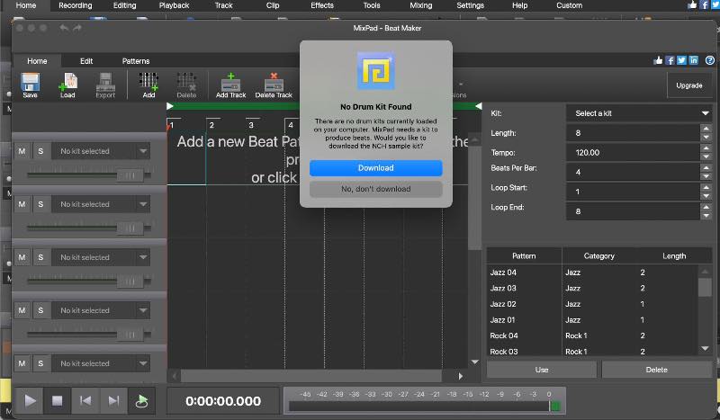This screenshot has width=720, height=420.
Task: Choose 'No, don't download' option
Action: [x=375, y=189]
